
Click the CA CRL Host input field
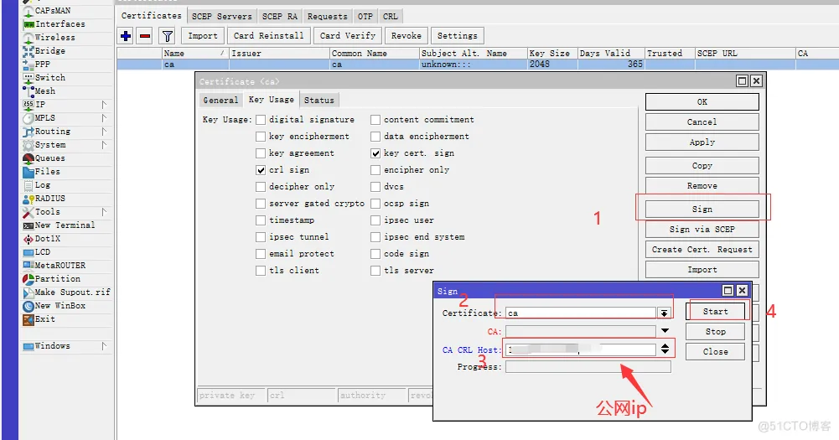pyautogui.click(x=580, y=350)
